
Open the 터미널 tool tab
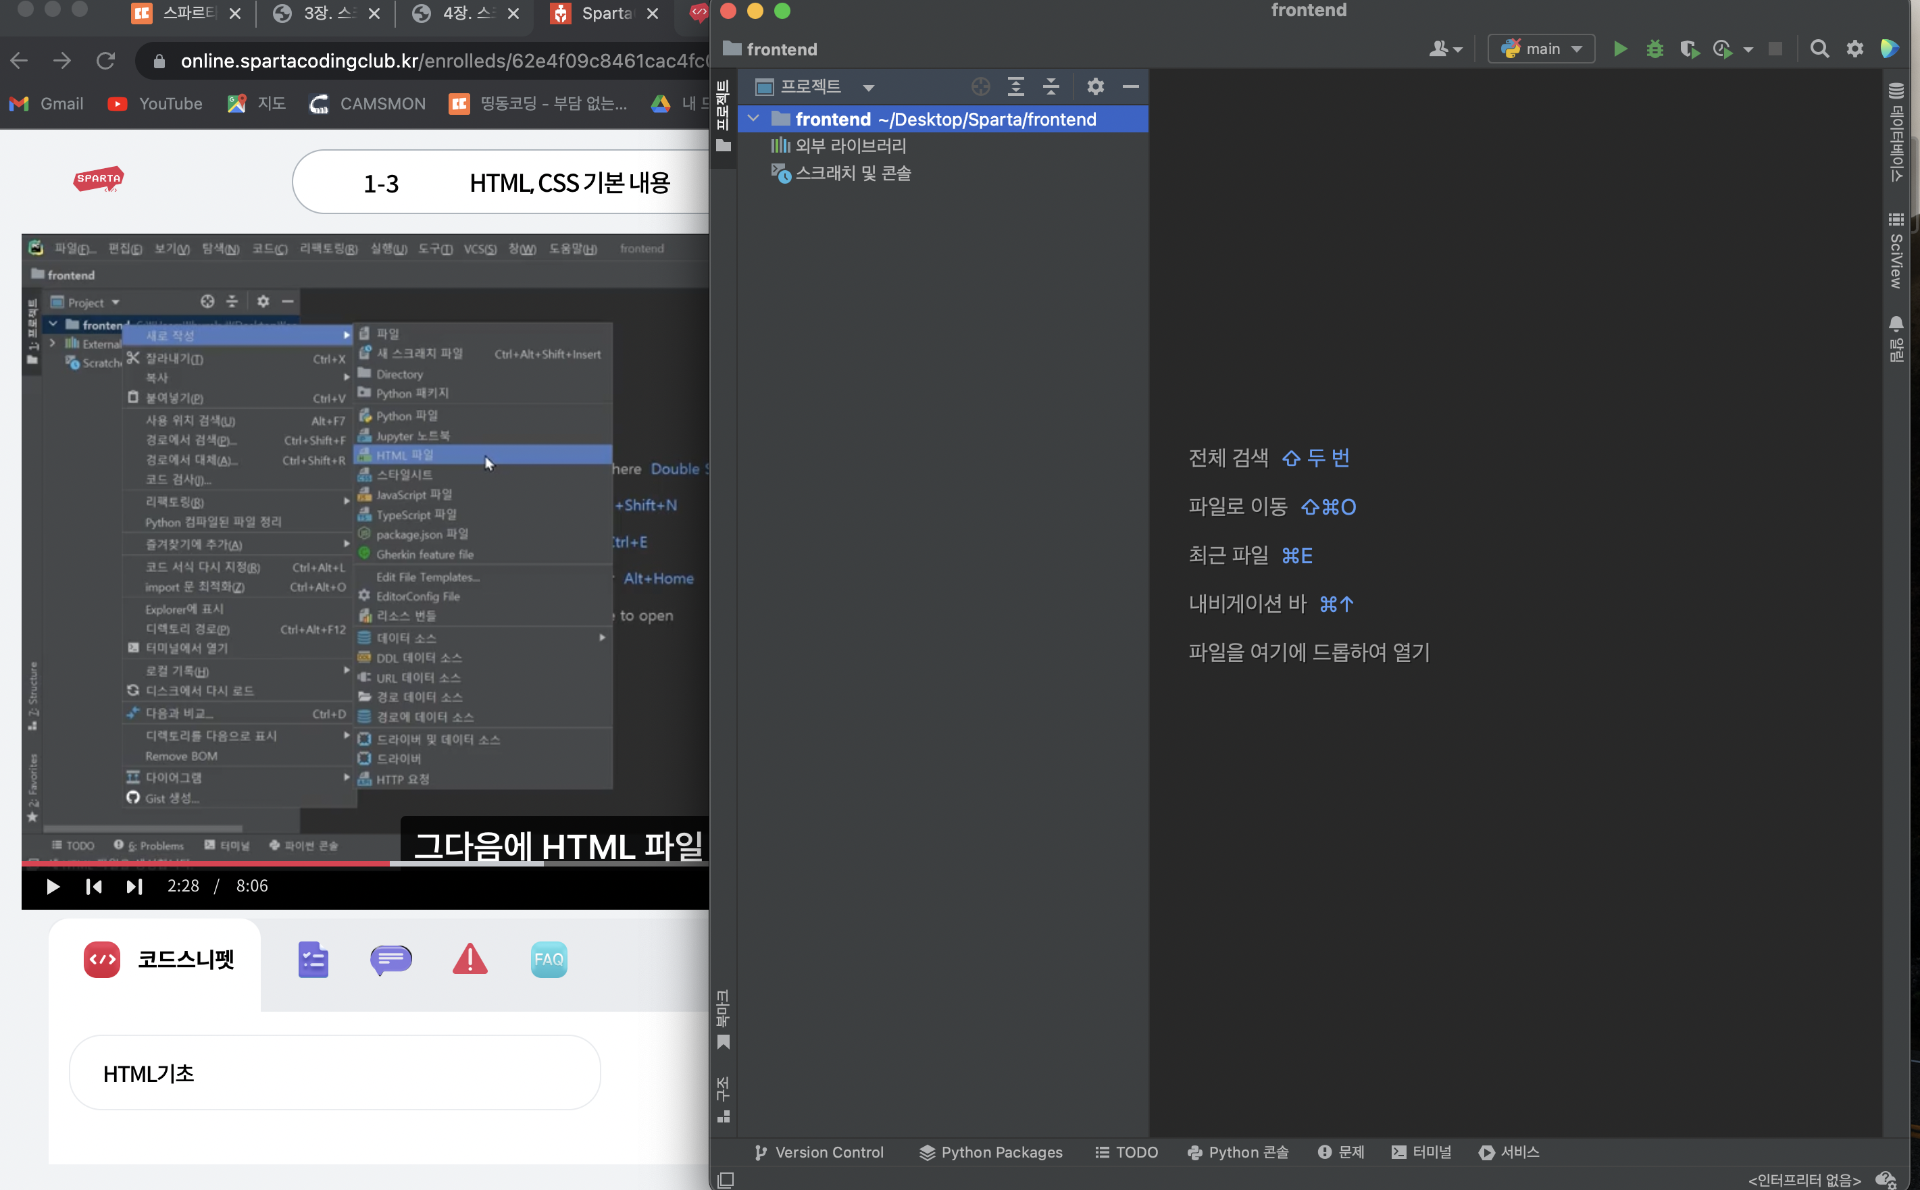coord(1421,1152)
